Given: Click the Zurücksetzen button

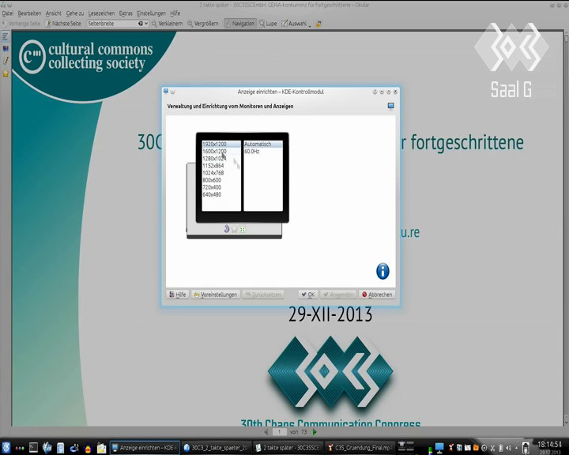Looking at the screenshot, I should click(263, 295).
